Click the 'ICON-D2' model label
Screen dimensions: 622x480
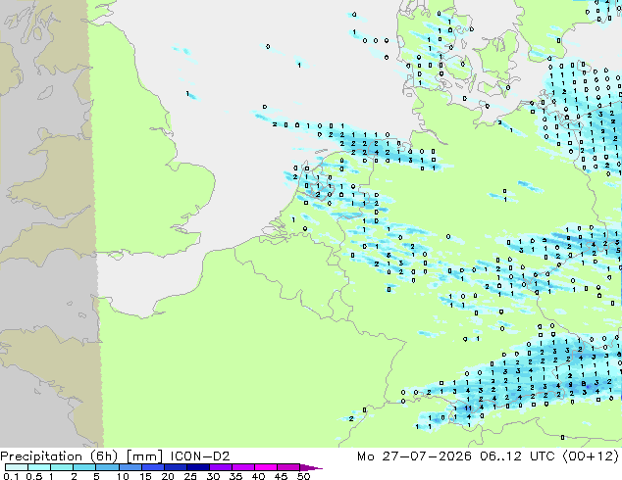200,456
